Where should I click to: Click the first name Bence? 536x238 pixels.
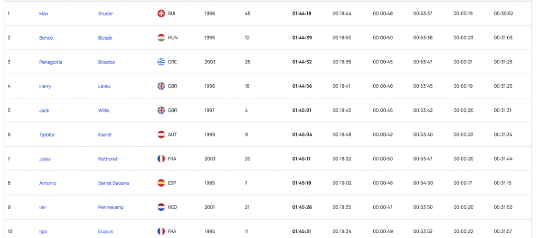[x=46, y=38]
